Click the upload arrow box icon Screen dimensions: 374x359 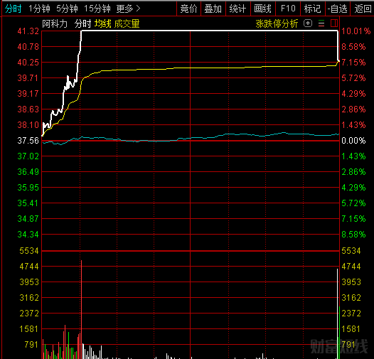coord(308,23)
